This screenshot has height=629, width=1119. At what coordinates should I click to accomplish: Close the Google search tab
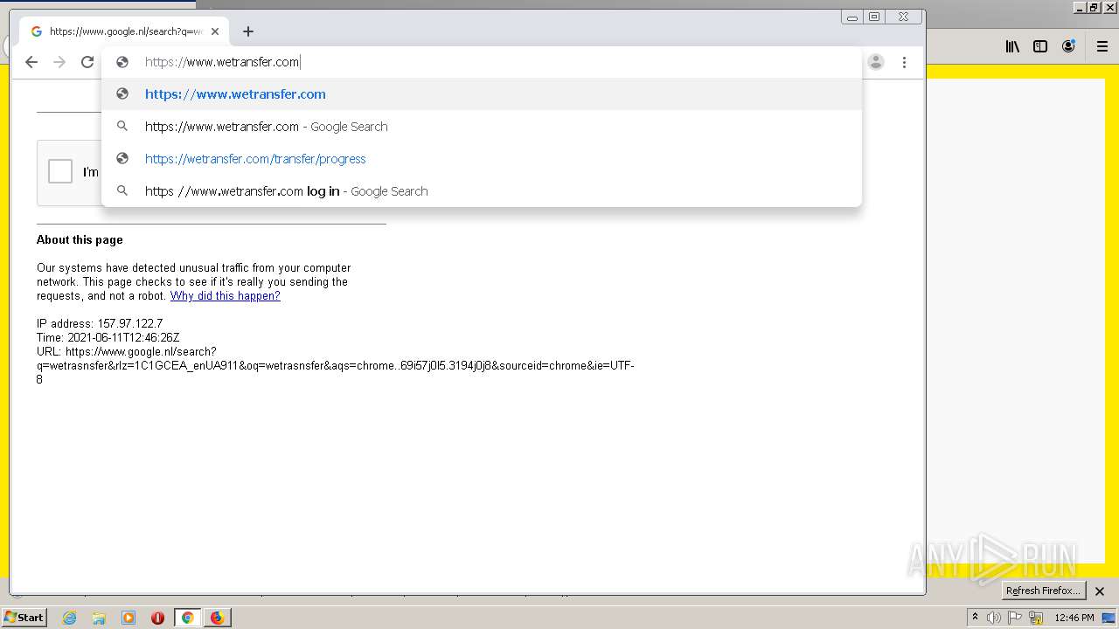coord(215,31)
